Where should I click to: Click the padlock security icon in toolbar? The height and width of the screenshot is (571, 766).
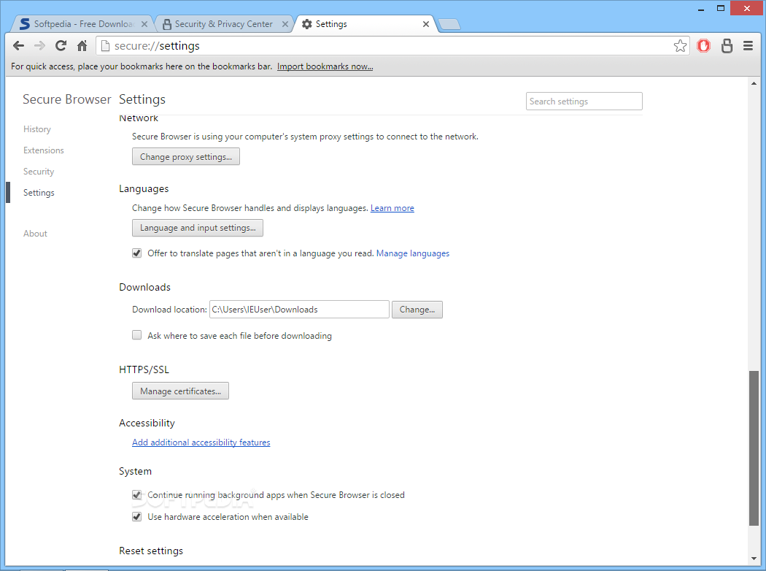tap(727, 46)
